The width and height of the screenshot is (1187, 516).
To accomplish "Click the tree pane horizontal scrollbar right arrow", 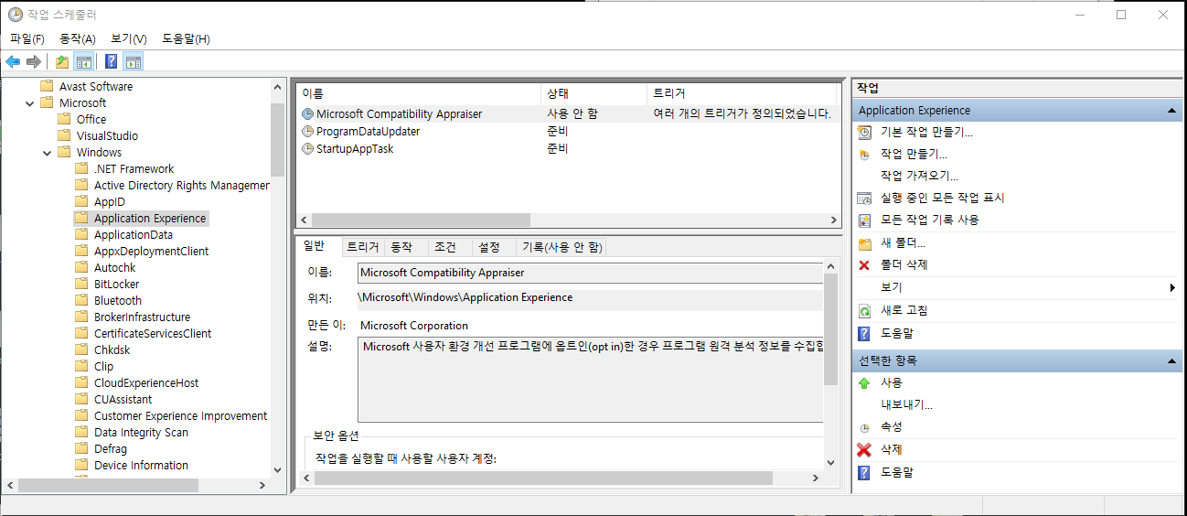I will click(264, 485).
